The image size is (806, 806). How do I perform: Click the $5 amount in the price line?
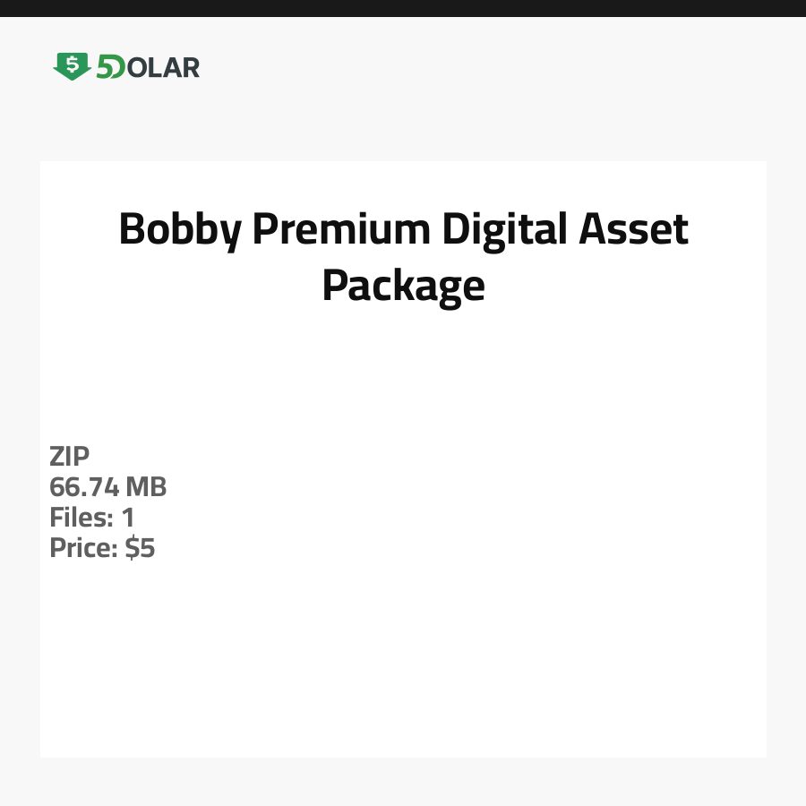pos(140,548)
